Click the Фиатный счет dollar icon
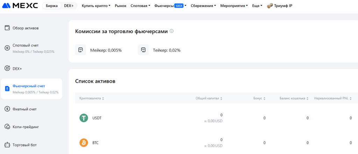This screenshot has height=154, width=358. tap(7, 109)
